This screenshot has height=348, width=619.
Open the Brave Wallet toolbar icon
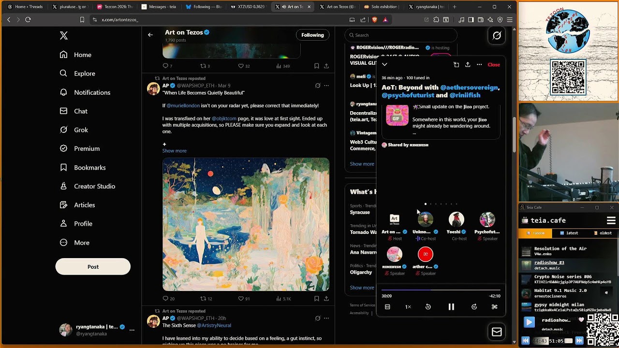pyautogui.click(x=481, y=20)
